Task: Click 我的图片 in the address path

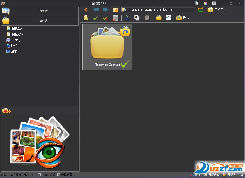Action: pyautogui.click(x=163, y=10)
